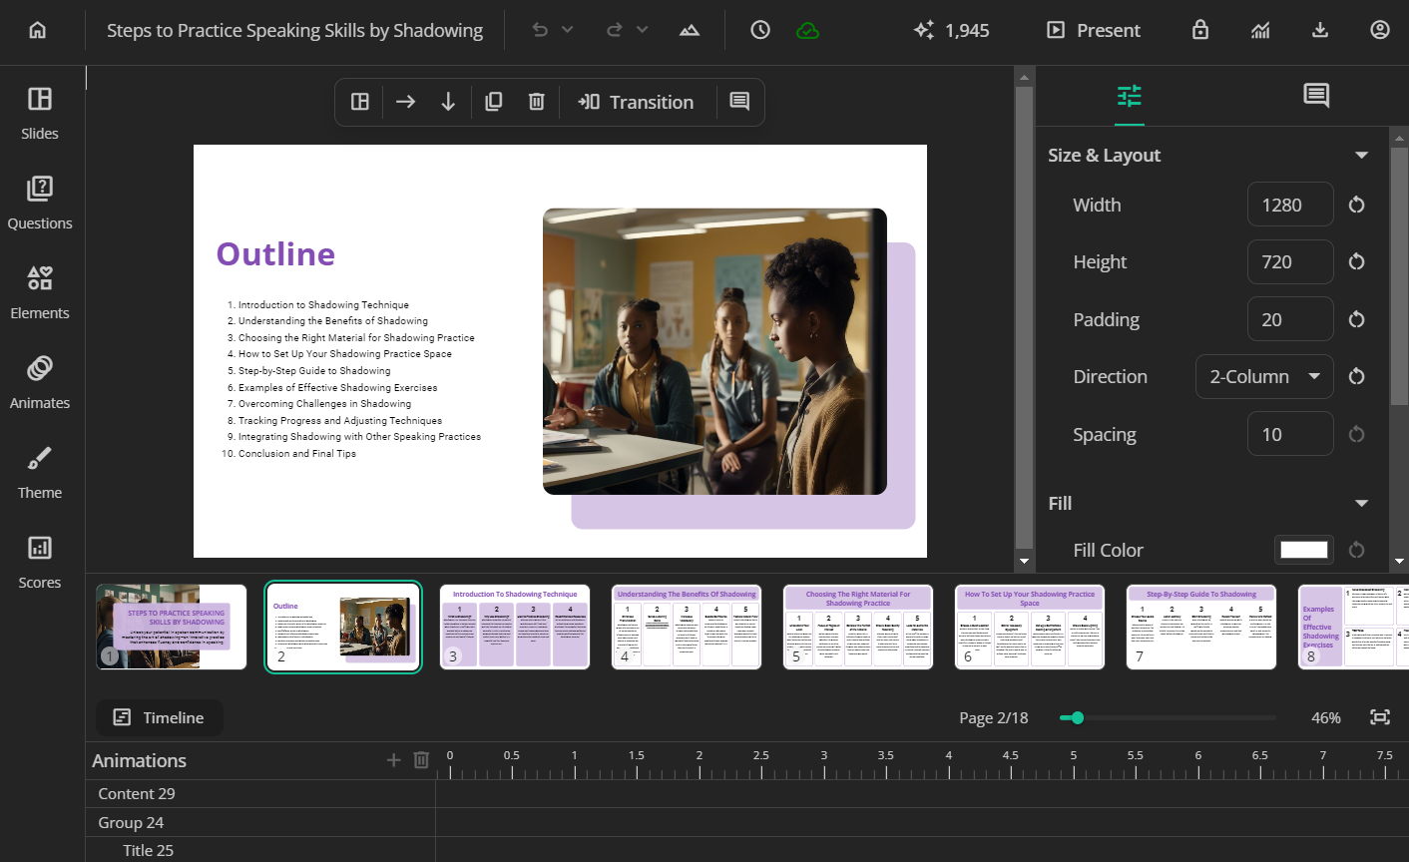The width and height of the screenshot is (1409, 862).
Task: Click the redo arrow icon
Action: click(x=615, y=30)
